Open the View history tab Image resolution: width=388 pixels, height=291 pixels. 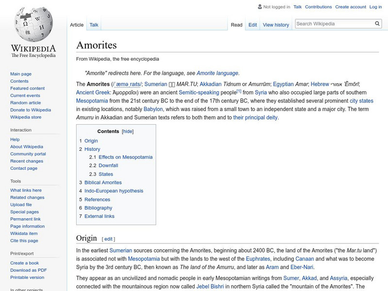tap(275, 24)
